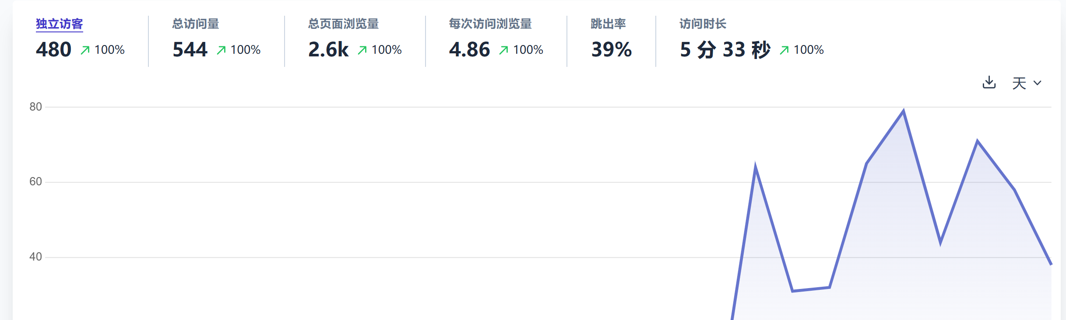Click the chevron next to 天
Viewport: 1066px width, 320px height.
point(1037,83)
